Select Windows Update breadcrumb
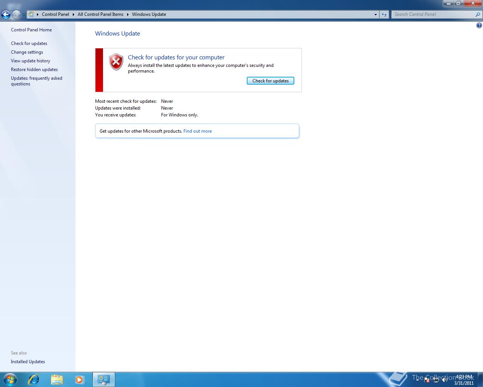Image resolution: width=483 pixels, height=387 pixels. coord(149,14)
